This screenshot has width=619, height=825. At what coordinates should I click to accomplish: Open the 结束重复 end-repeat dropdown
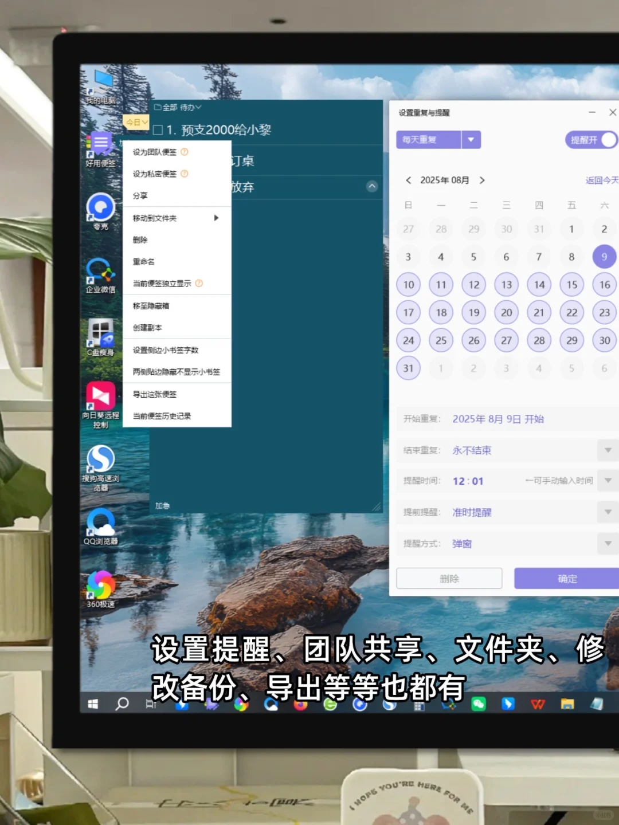pyautogui.click(x=608, y=450)
